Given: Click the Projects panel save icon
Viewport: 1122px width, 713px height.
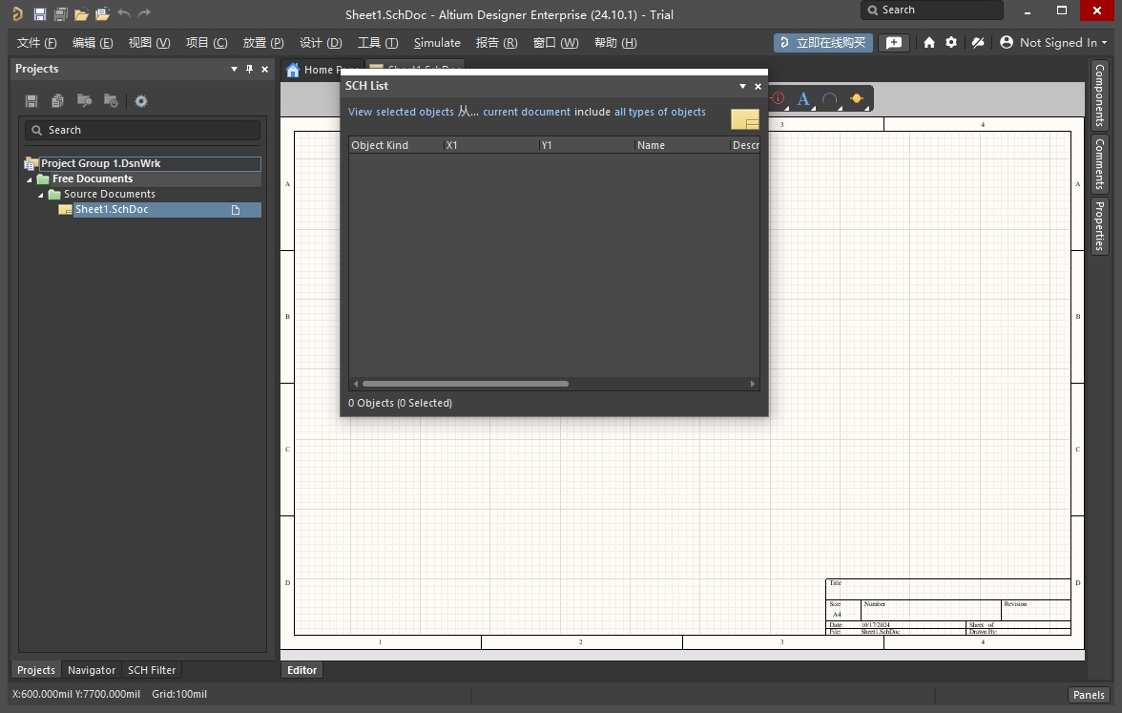Looking at the screenshot, I should [x=31, y=101].
